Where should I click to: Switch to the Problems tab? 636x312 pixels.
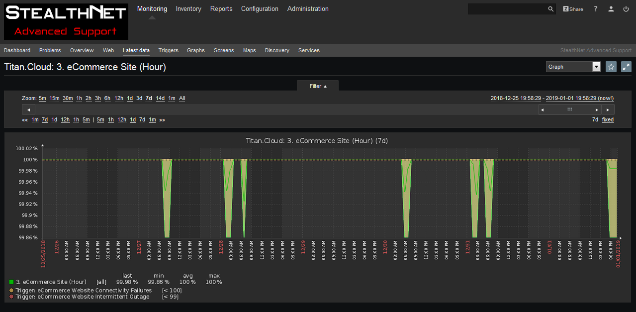click(x=50, y=50)
